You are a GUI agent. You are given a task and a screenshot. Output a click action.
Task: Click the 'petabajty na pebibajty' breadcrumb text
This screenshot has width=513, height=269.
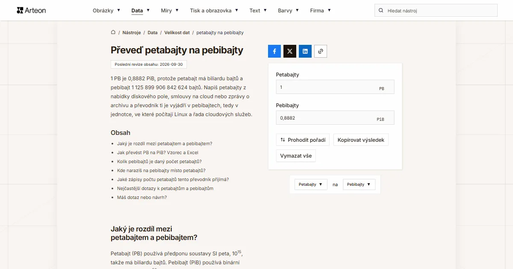click(x=220, y=32)
